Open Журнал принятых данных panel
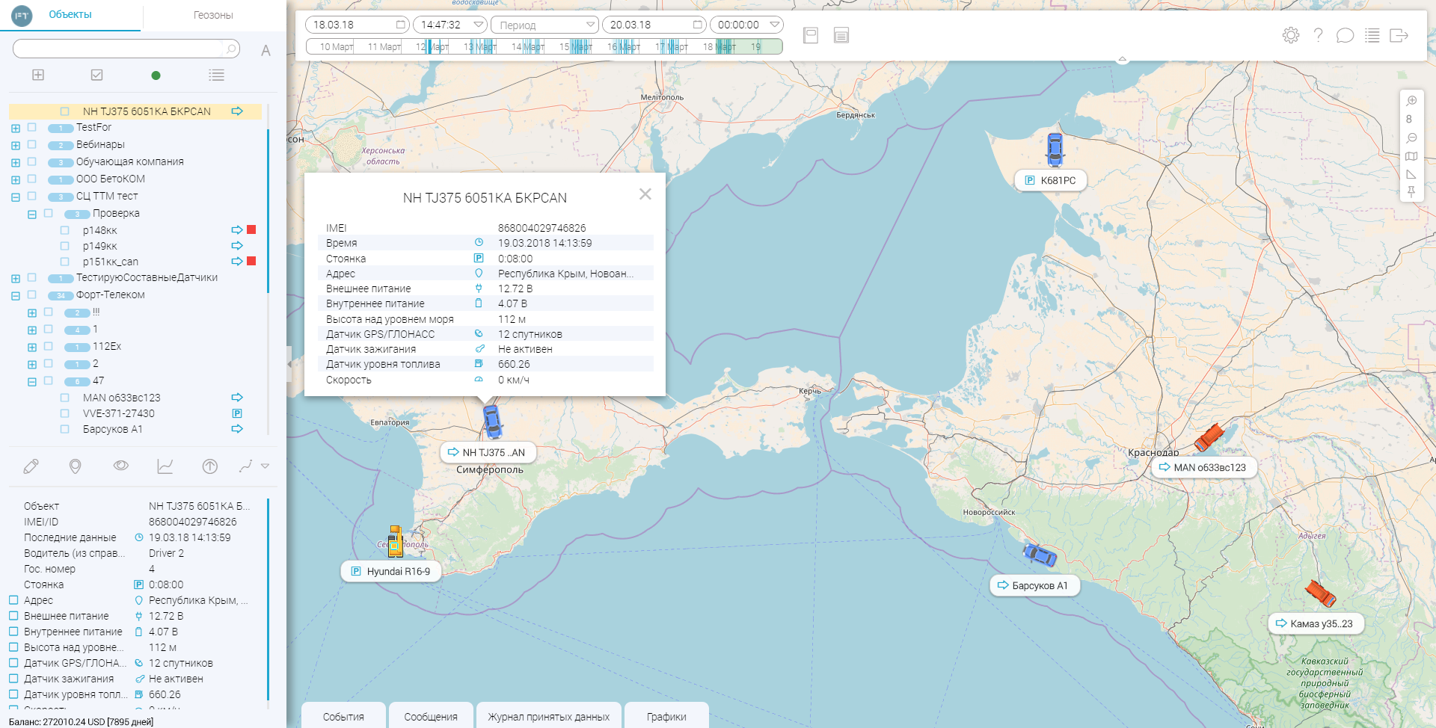The width and height of the screenshot is (1436, 728). pyautogui.click(x=548, y=716)
